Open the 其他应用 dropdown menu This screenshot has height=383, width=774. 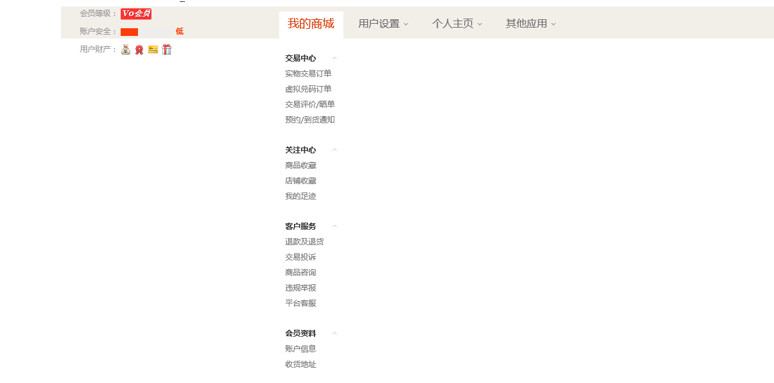(531, 24)
